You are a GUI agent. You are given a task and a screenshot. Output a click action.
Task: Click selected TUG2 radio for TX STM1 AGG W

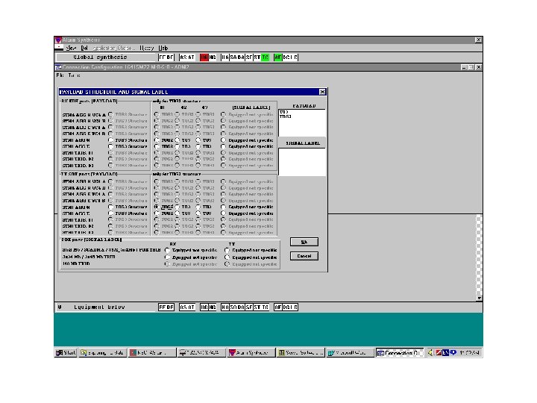[x=157, y=207]
